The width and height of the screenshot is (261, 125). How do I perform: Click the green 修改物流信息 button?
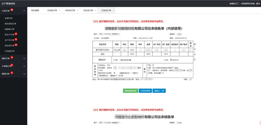point(130,91)
